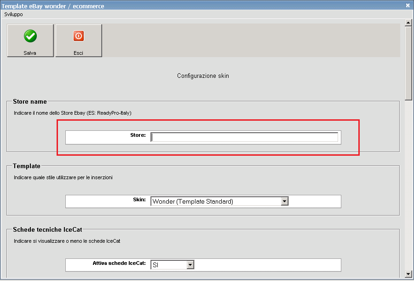Click the Esci button caption text
The width and height of the screenshot is (414, 281).
[x=78, y=53]
